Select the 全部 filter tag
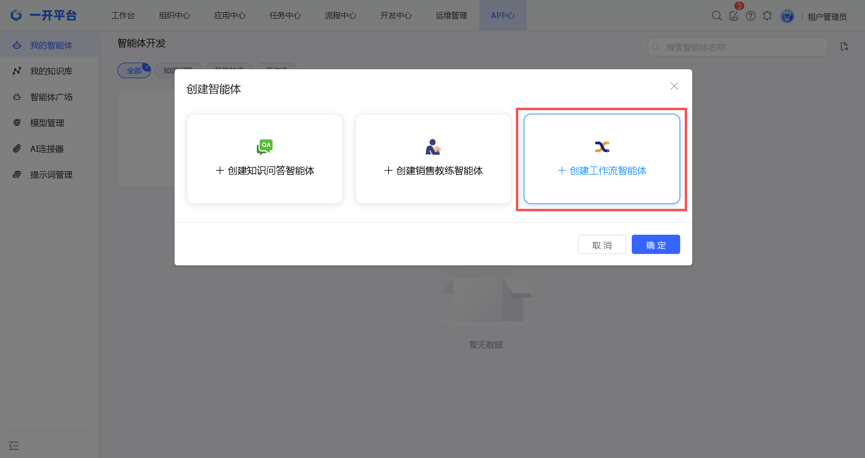Image resolution: width=865 pixels, height=458 pixels. pyautogui.click(x=134, y=70)
